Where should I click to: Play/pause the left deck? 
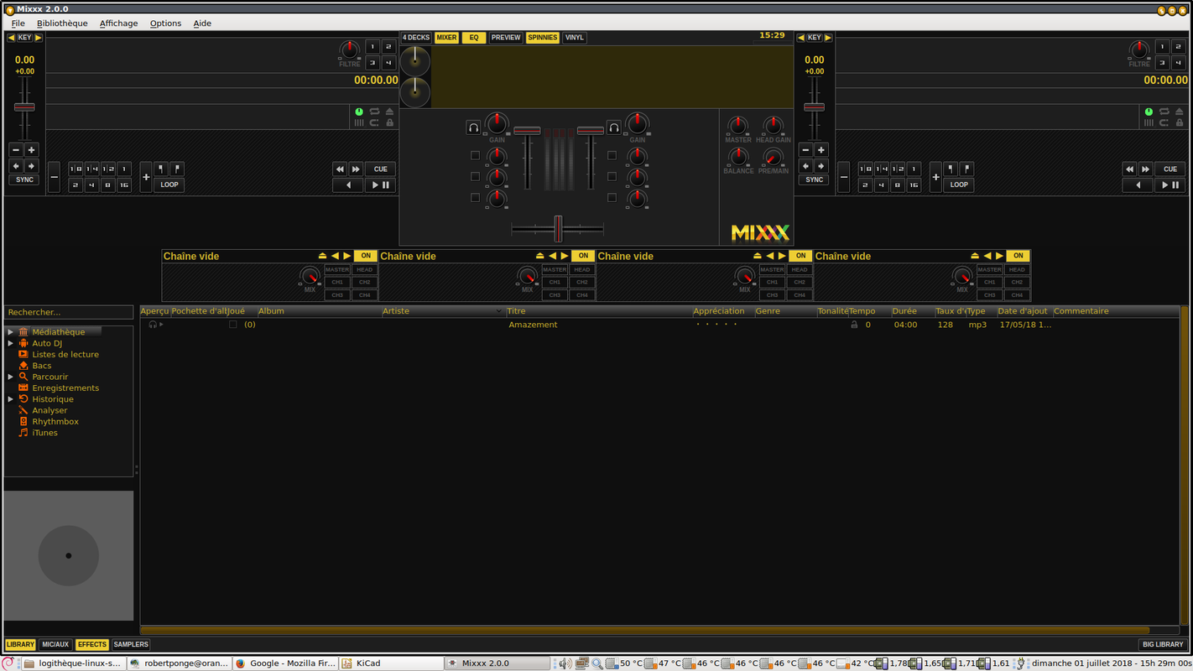tap(381, 185)
